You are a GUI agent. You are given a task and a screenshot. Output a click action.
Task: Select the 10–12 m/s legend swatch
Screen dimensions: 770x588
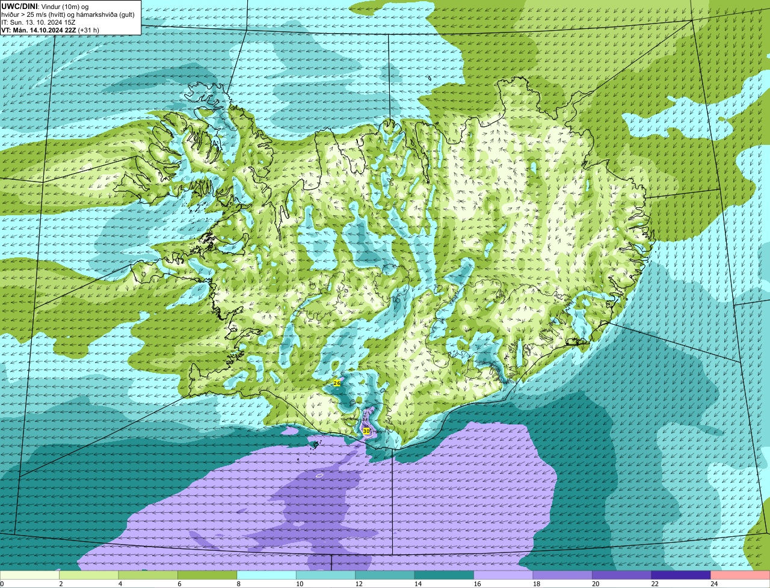(x=326, y=575)
